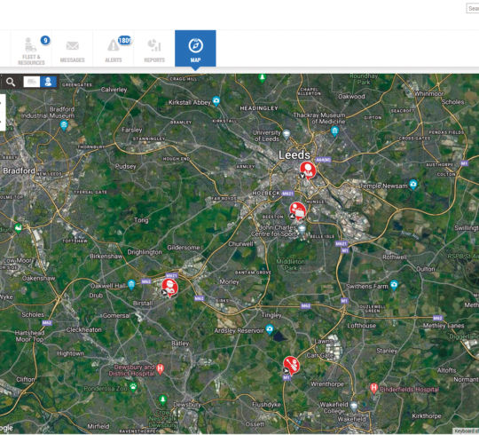Click the Calverley label
The width and height of the screenshot is (479, 435).
pos(114,90)
